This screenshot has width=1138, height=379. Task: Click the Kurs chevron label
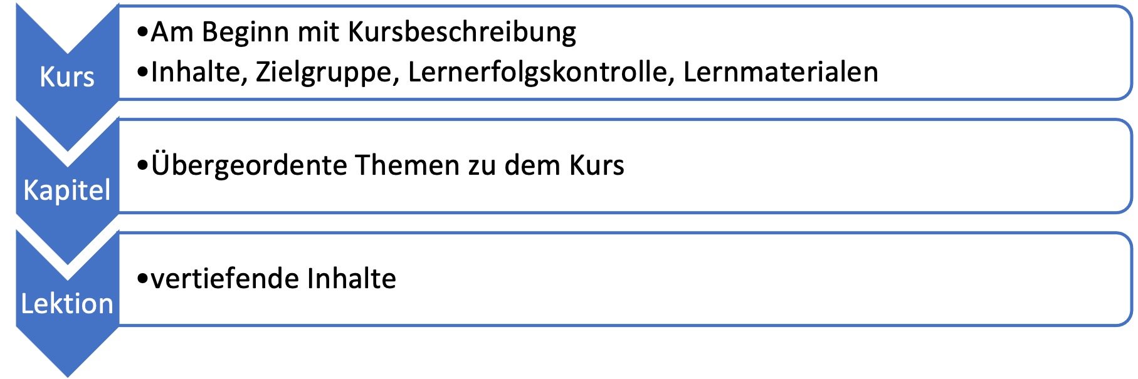67,77
